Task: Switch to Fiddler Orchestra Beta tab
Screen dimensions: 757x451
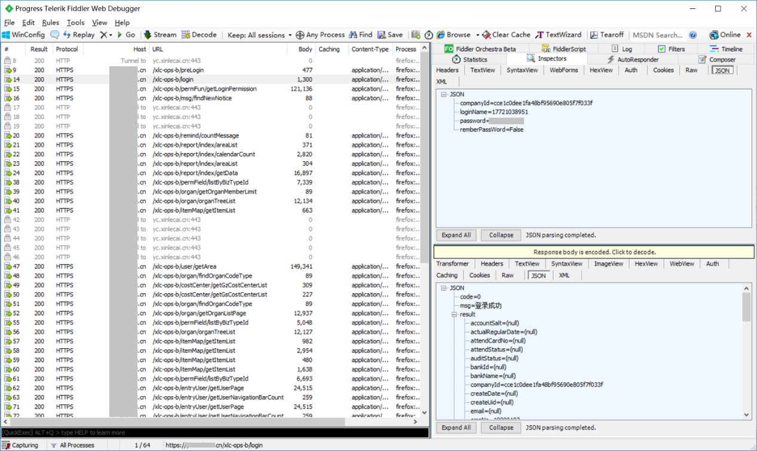Action: tap(480, 49)
